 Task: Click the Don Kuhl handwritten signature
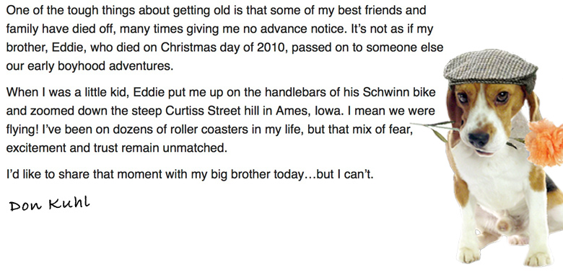50,204
